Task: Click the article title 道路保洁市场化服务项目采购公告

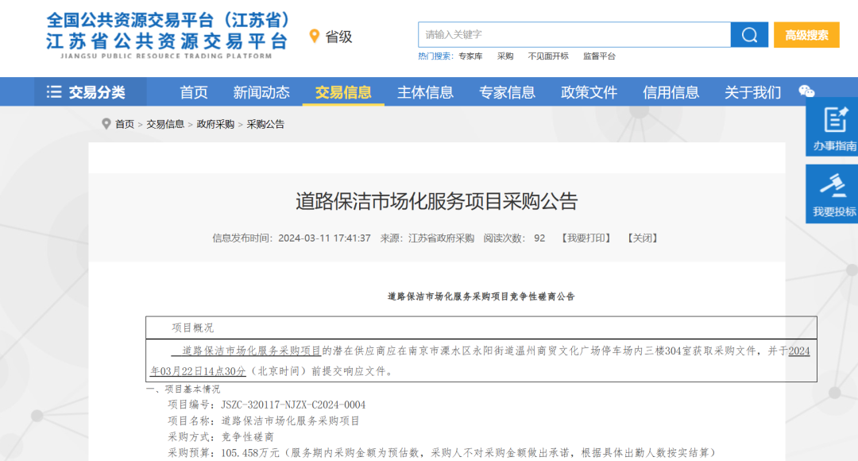Action: [437, 201]
